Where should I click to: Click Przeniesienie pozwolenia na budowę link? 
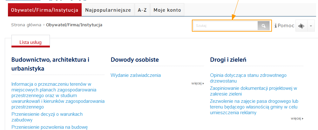[x=49, y=127]
